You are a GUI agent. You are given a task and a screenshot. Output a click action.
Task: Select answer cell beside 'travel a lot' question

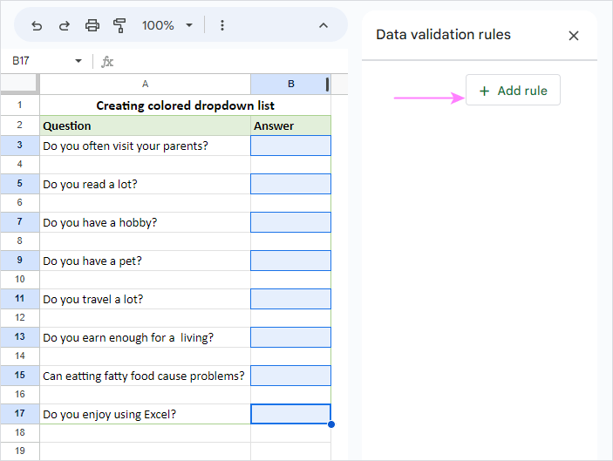tap(291, 299)
